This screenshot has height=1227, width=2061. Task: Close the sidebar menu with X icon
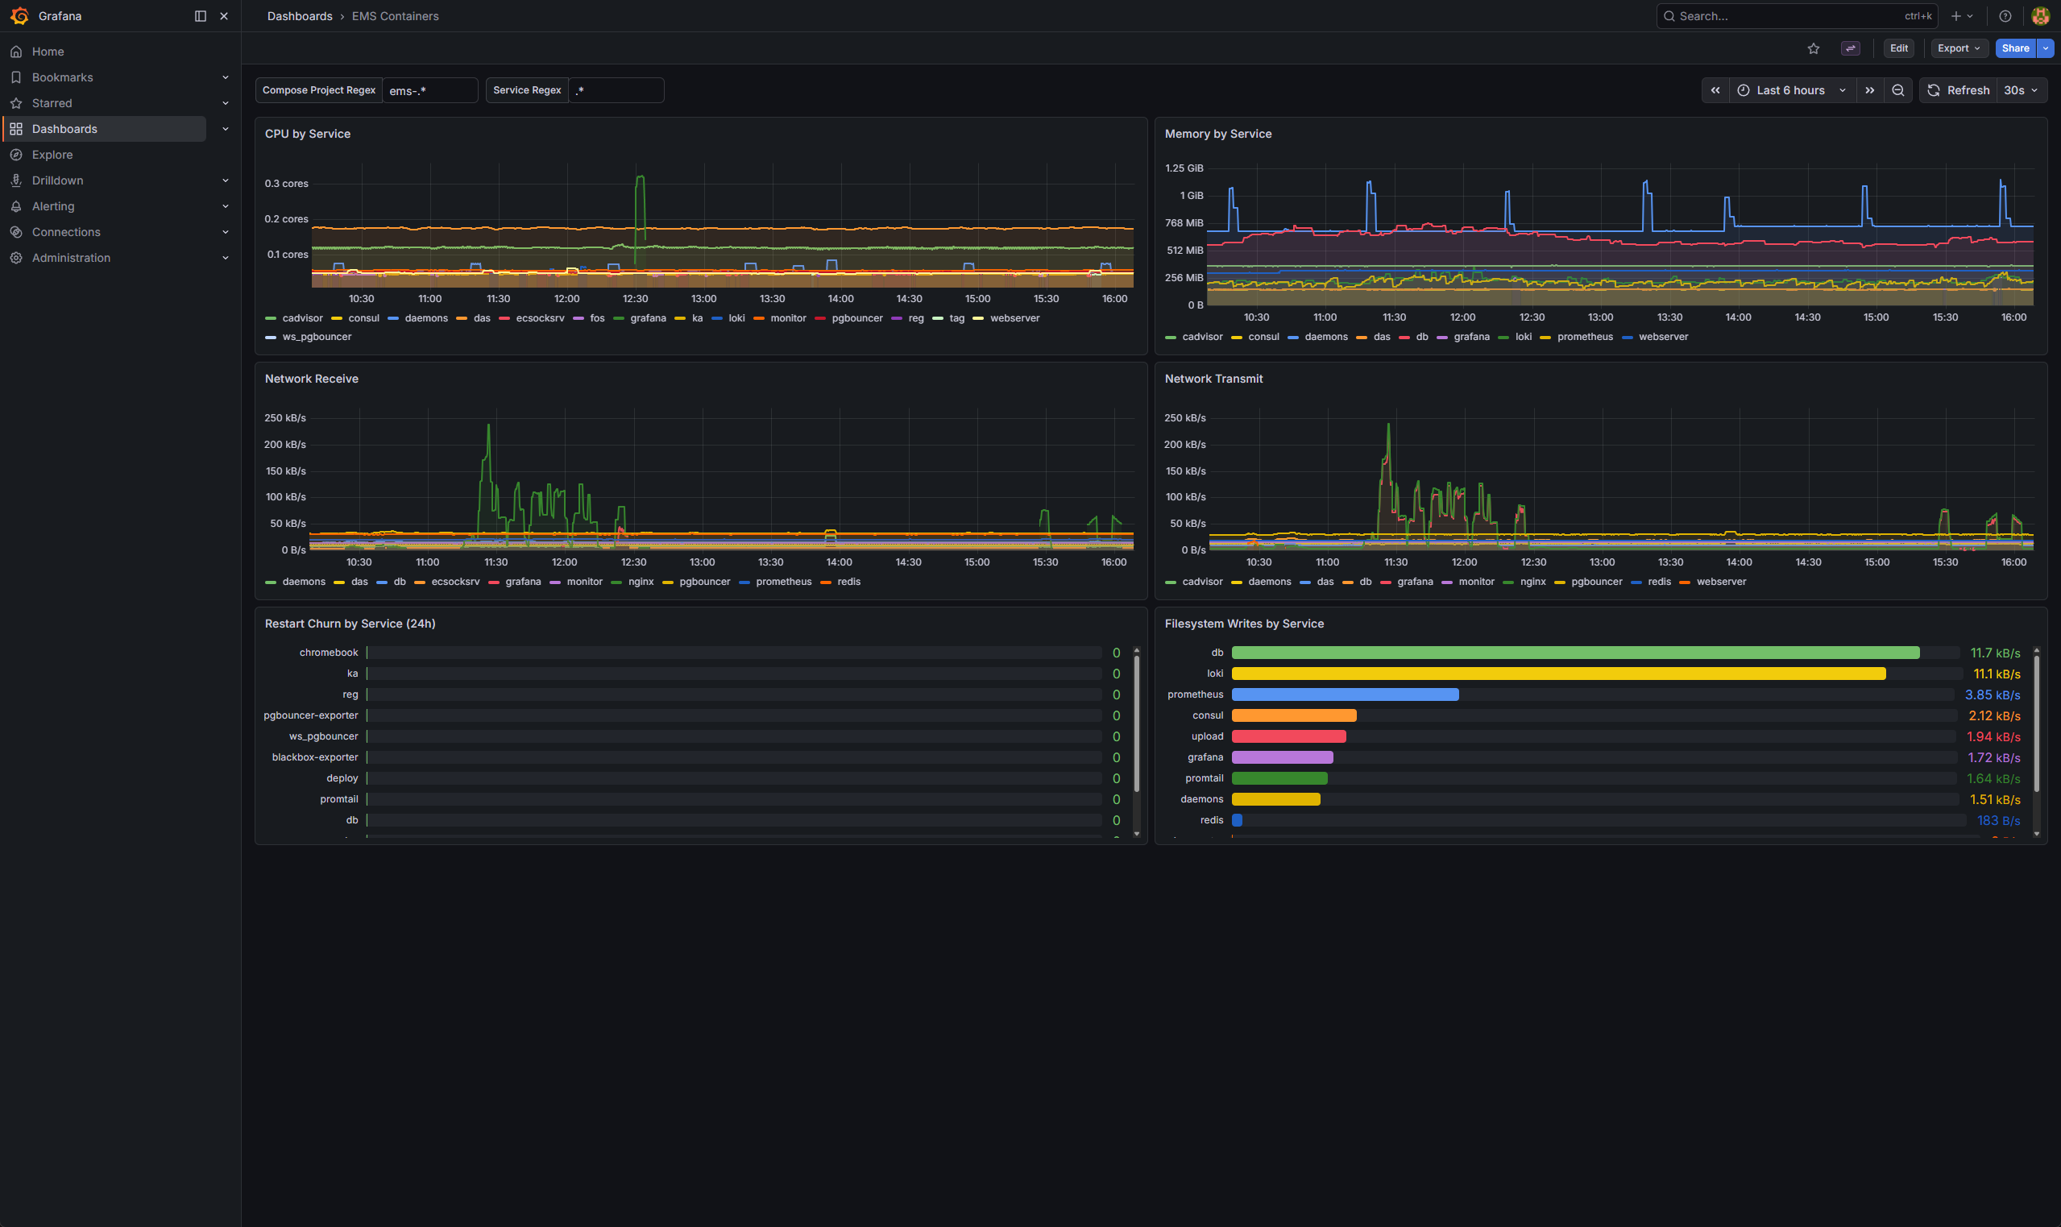[224, 15]
